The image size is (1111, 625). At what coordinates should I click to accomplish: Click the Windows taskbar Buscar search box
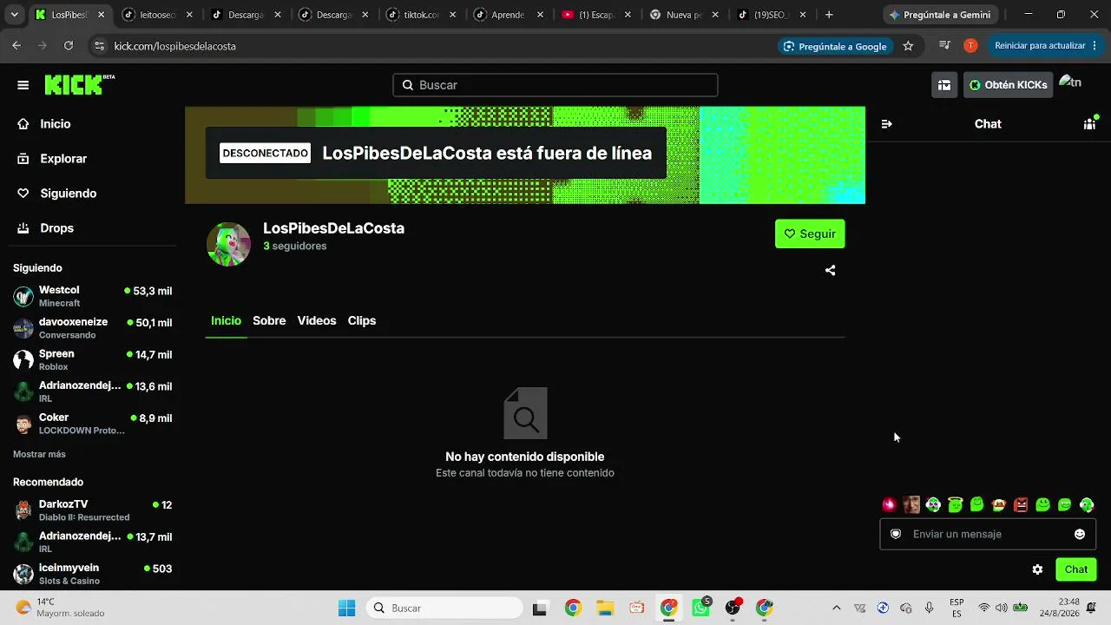point(444,608)
